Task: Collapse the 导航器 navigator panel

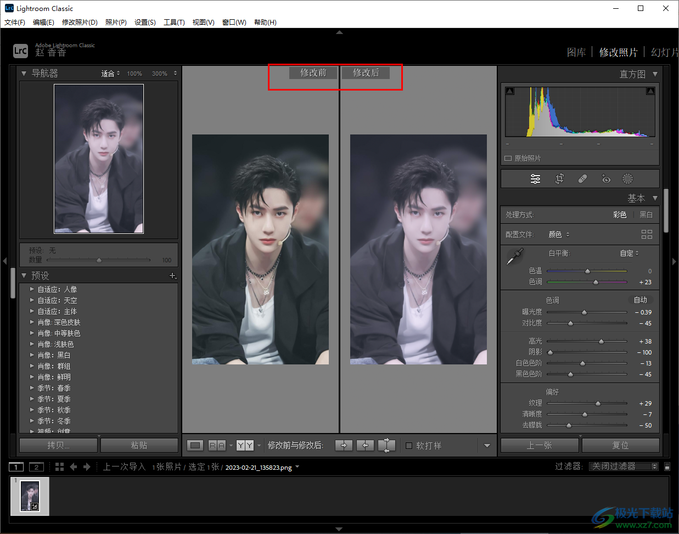Action: tap(24, 73)
